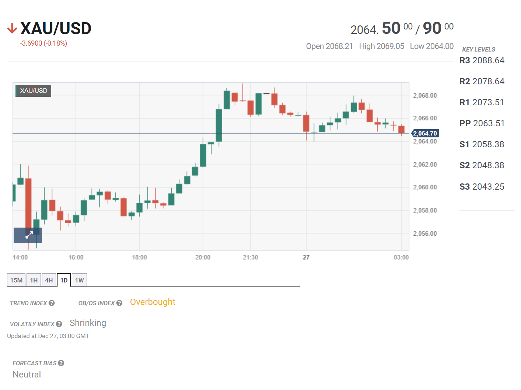Click the expand chart fullscreen icon
This screenshot has width=521, height=390.
click(x=28, y=235)
